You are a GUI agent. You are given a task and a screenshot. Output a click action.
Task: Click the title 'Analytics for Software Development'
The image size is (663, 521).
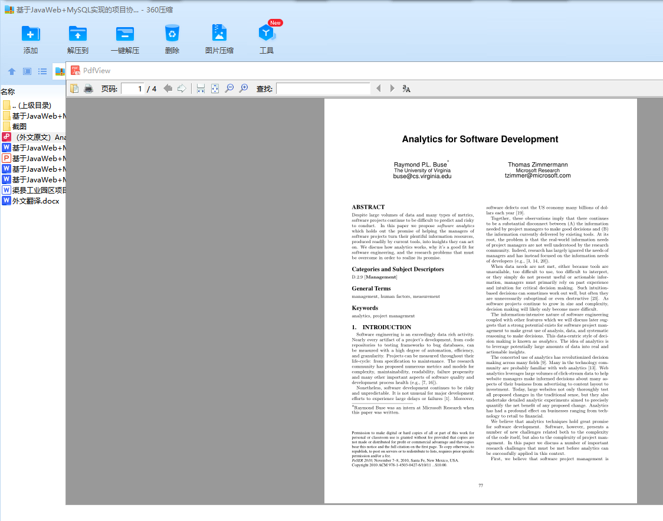[480, 139]
